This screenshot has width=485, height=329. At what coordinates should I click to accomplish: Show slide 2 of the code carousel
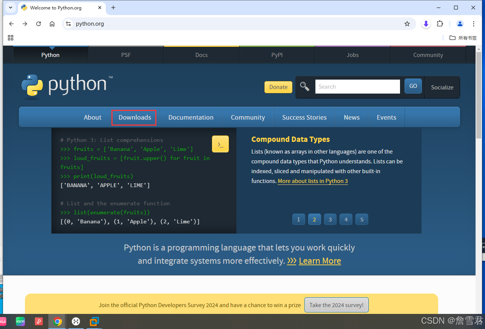pyautogui.click(x=314, y=219)
